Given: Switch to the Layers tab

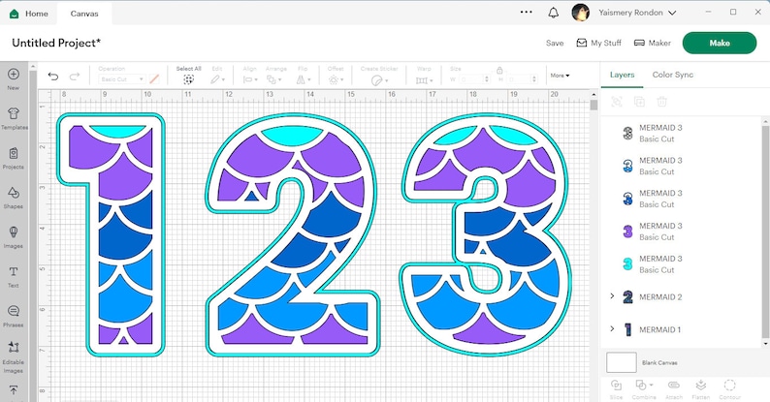Looking at the screenshot, I should pos(623,75).
